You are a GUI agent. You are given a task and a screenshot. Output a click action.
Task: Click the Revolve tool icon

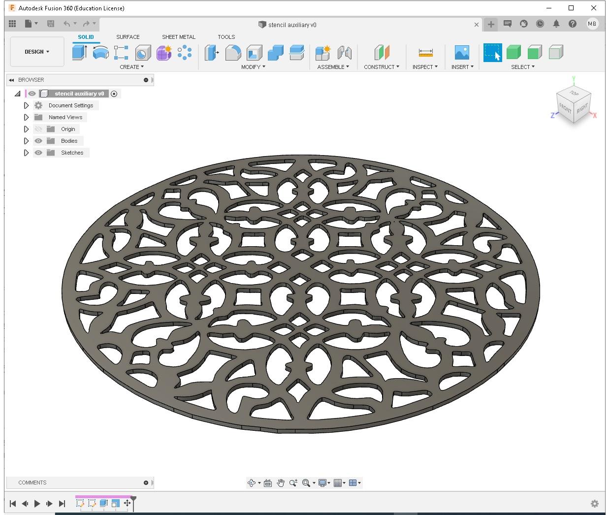point(101,52)
